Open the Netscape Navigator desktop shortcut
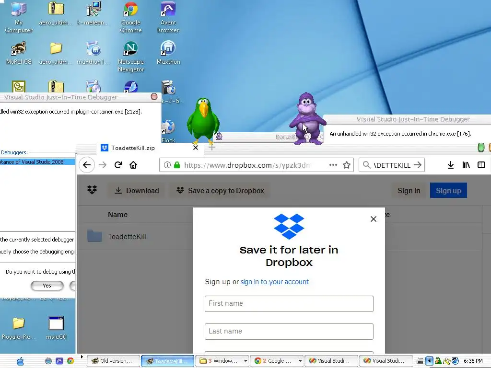Viewport: 491px width, 368px height. (x=131, y=57)
